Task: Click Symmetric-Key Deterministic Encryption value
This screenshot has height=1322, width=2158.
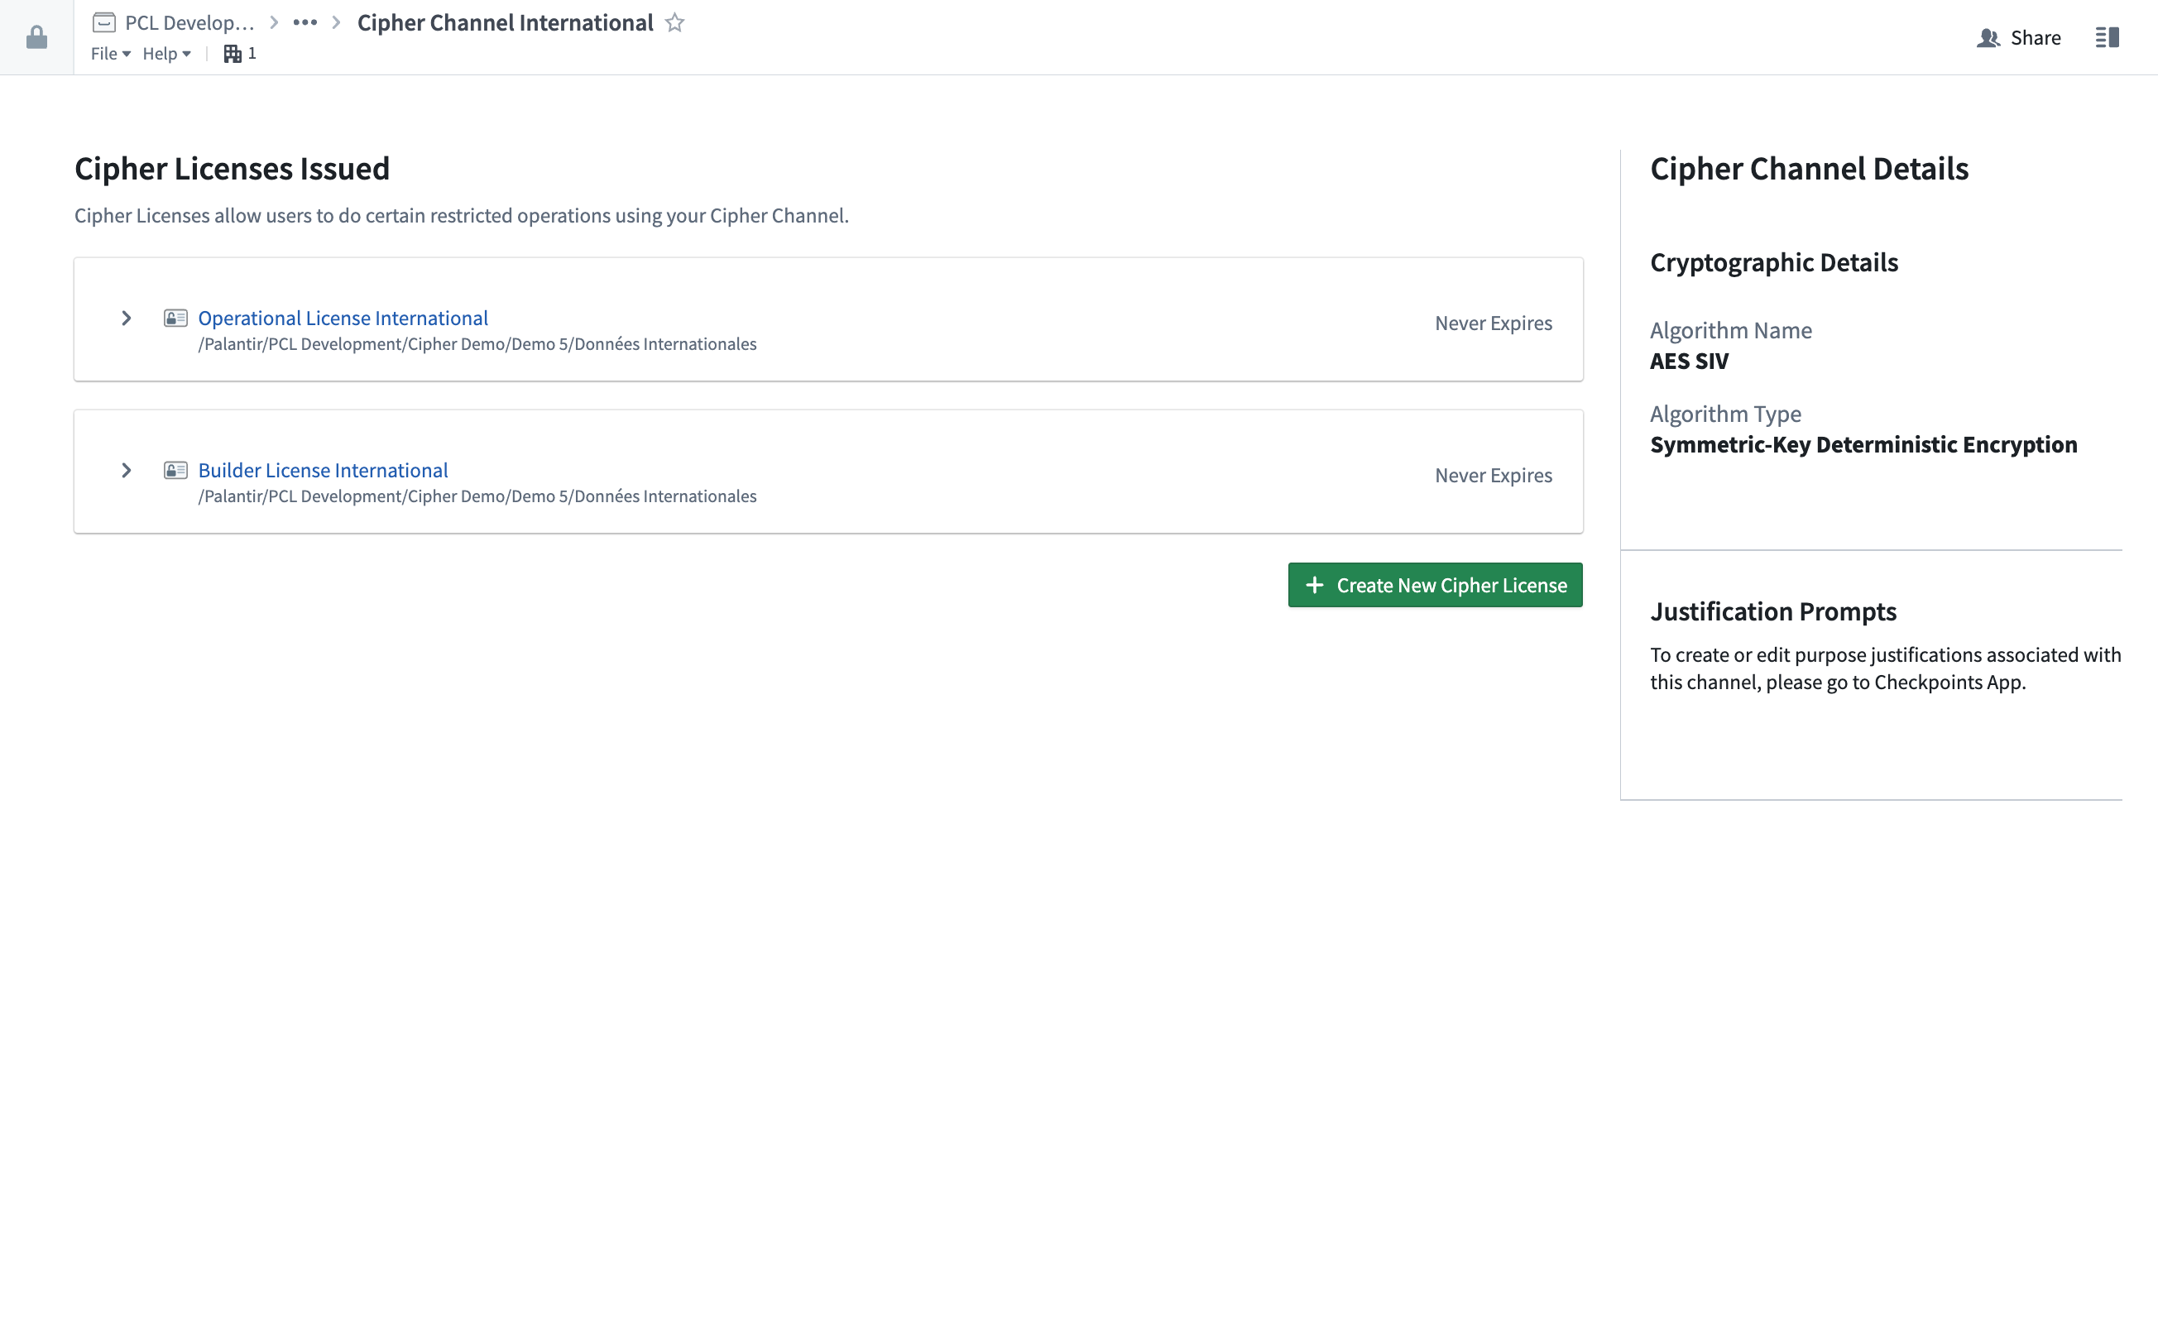Action: (x=1863, y=445)
